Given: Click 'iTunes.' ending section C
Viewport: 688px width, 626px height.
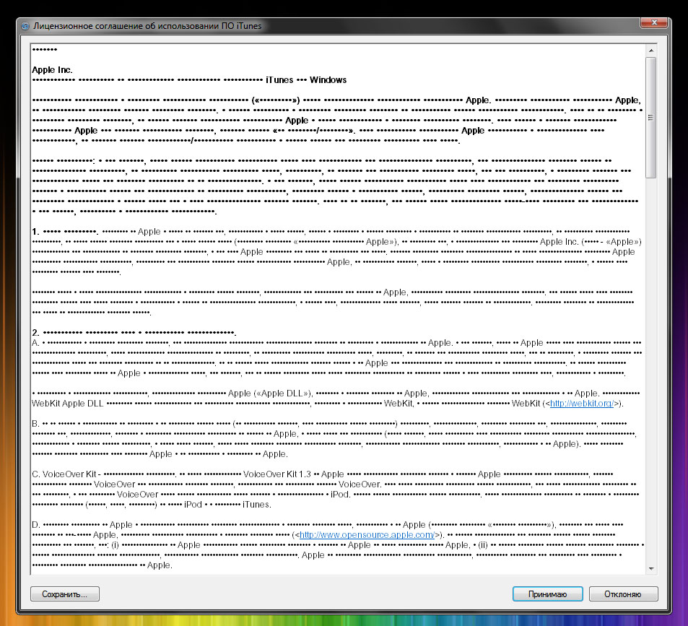Looking at the screenshot, I should pyautogui.click(x=257, y=504).
